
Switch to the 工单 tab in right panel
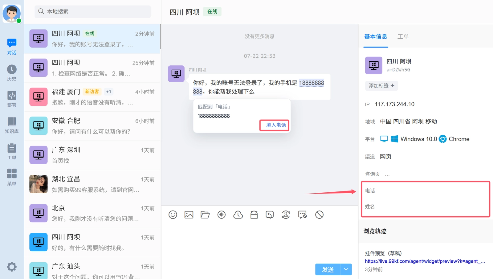click(x=403, y=36)
